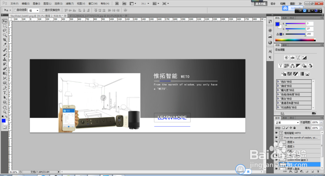Open the 正常 blend mode dropdown
The height and width of the screenshot is (176, 325).
coord(287,123)
